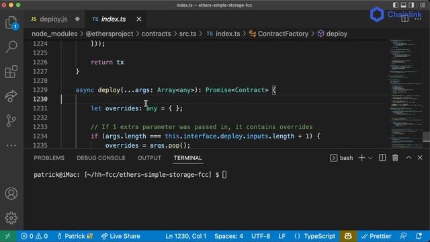Show additional views ellipsis in activity bar
This screenshot has height=242, width=430.
coord(11,145)
